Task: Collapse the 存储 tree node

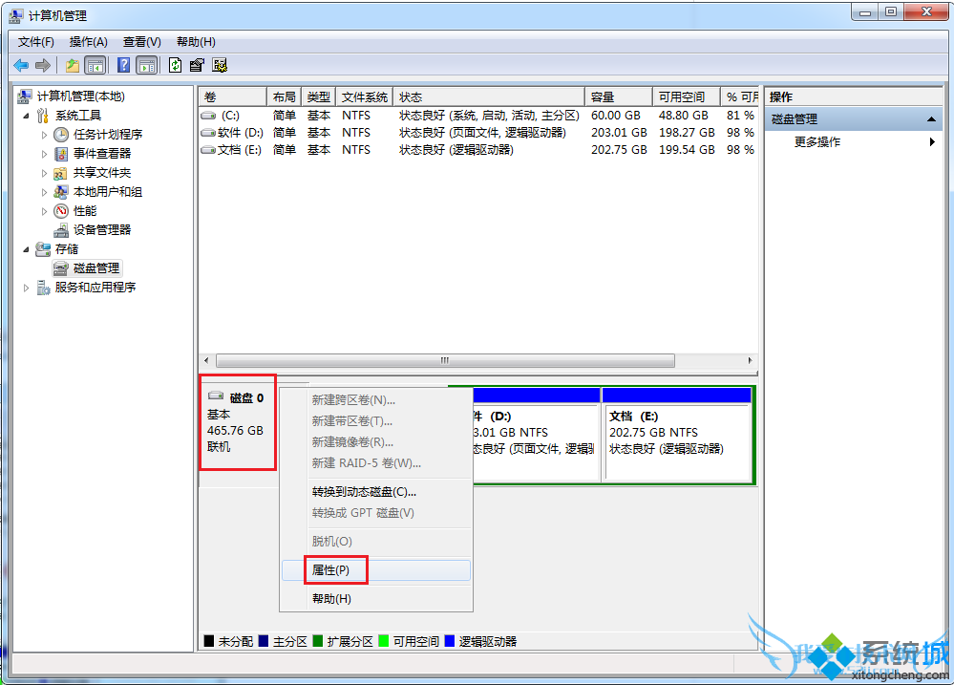Action: (x=26, y=249)
